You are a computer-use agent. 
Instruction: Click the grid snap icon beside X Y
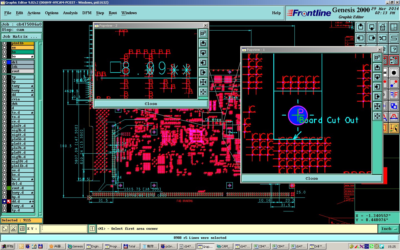(22, 229)
